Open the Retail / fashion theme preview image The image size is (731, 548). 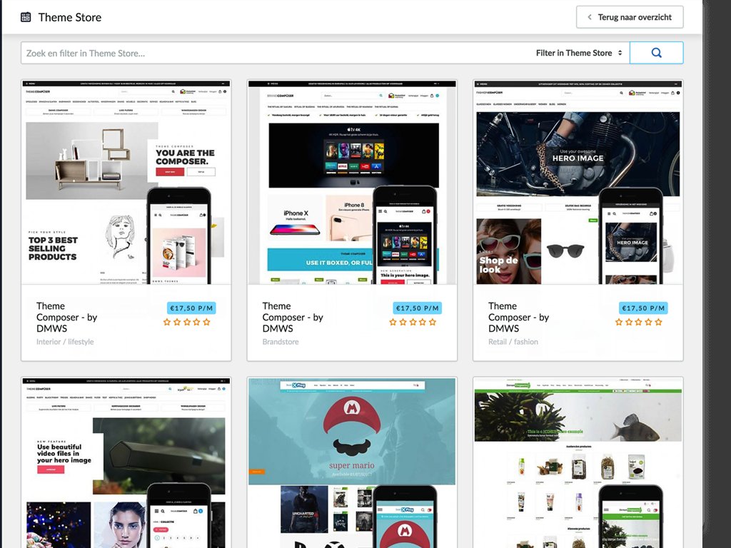[578, 182]
